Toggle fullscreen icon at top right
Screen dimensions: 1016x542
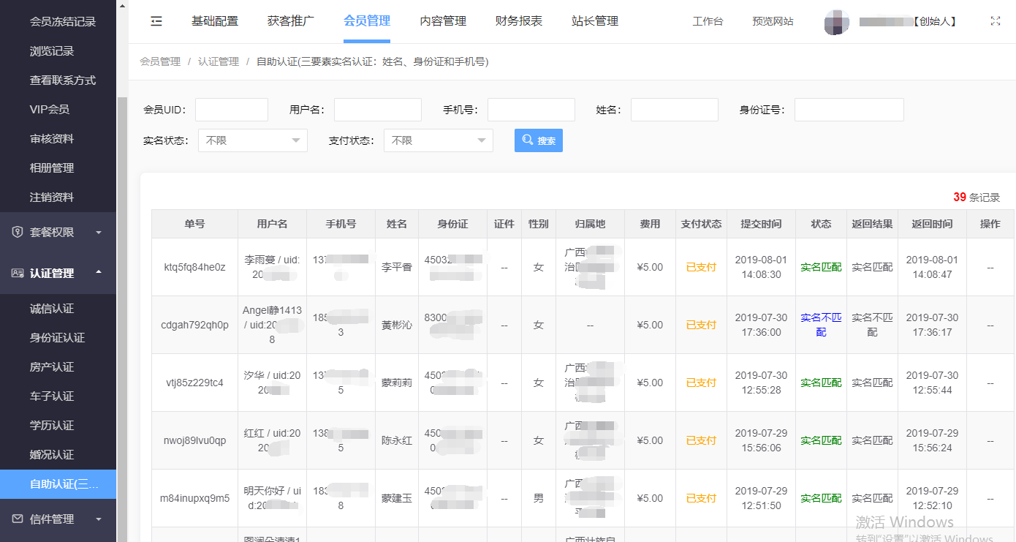[996, 21]
